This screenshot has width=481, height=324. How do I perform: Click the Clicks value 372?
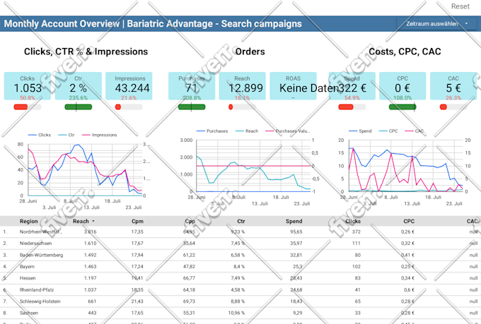click(356, 232)
